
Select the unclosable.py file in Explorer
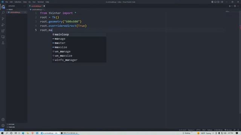17,12
